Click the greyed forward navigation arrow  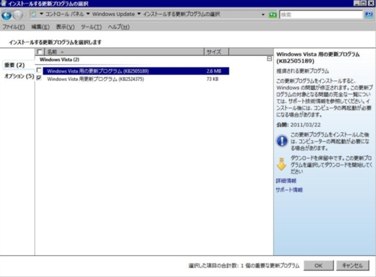click(x=18, y=15)
